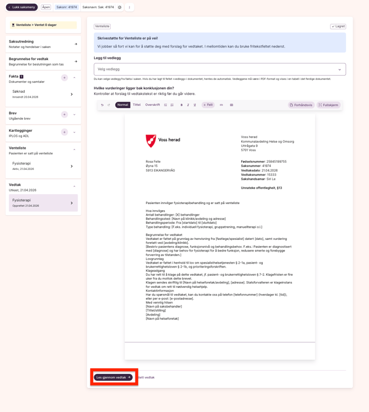Select the Overskrift text style
369x412 pixels.
pyautogui.click(x=153, y=105)
